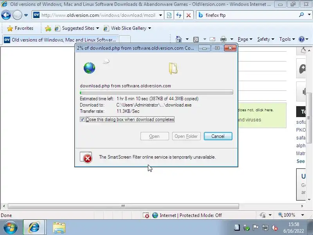The height and width of the screenshot is (235, 313).
Task: Click the disabled Open button
Action: click(155, 136)
